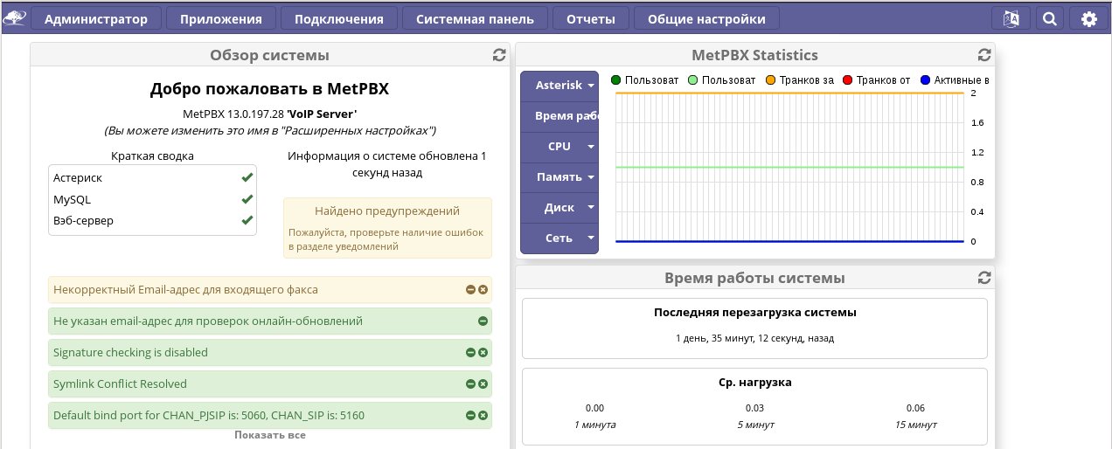Expand the CPU statistics dropdown

click(x=559, y=147)
